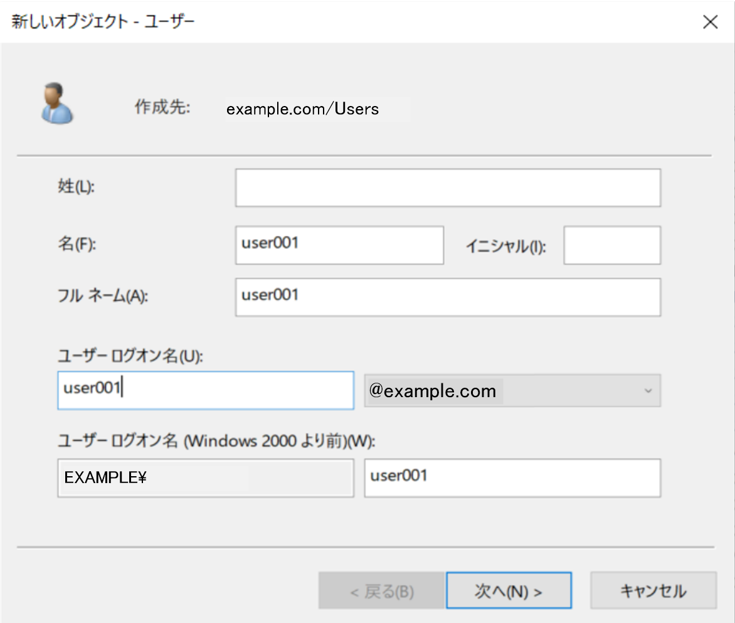Click the 姓(L) label
Image resolution: width=735 pixels, height=623 pixels.
tap(76, 188)
